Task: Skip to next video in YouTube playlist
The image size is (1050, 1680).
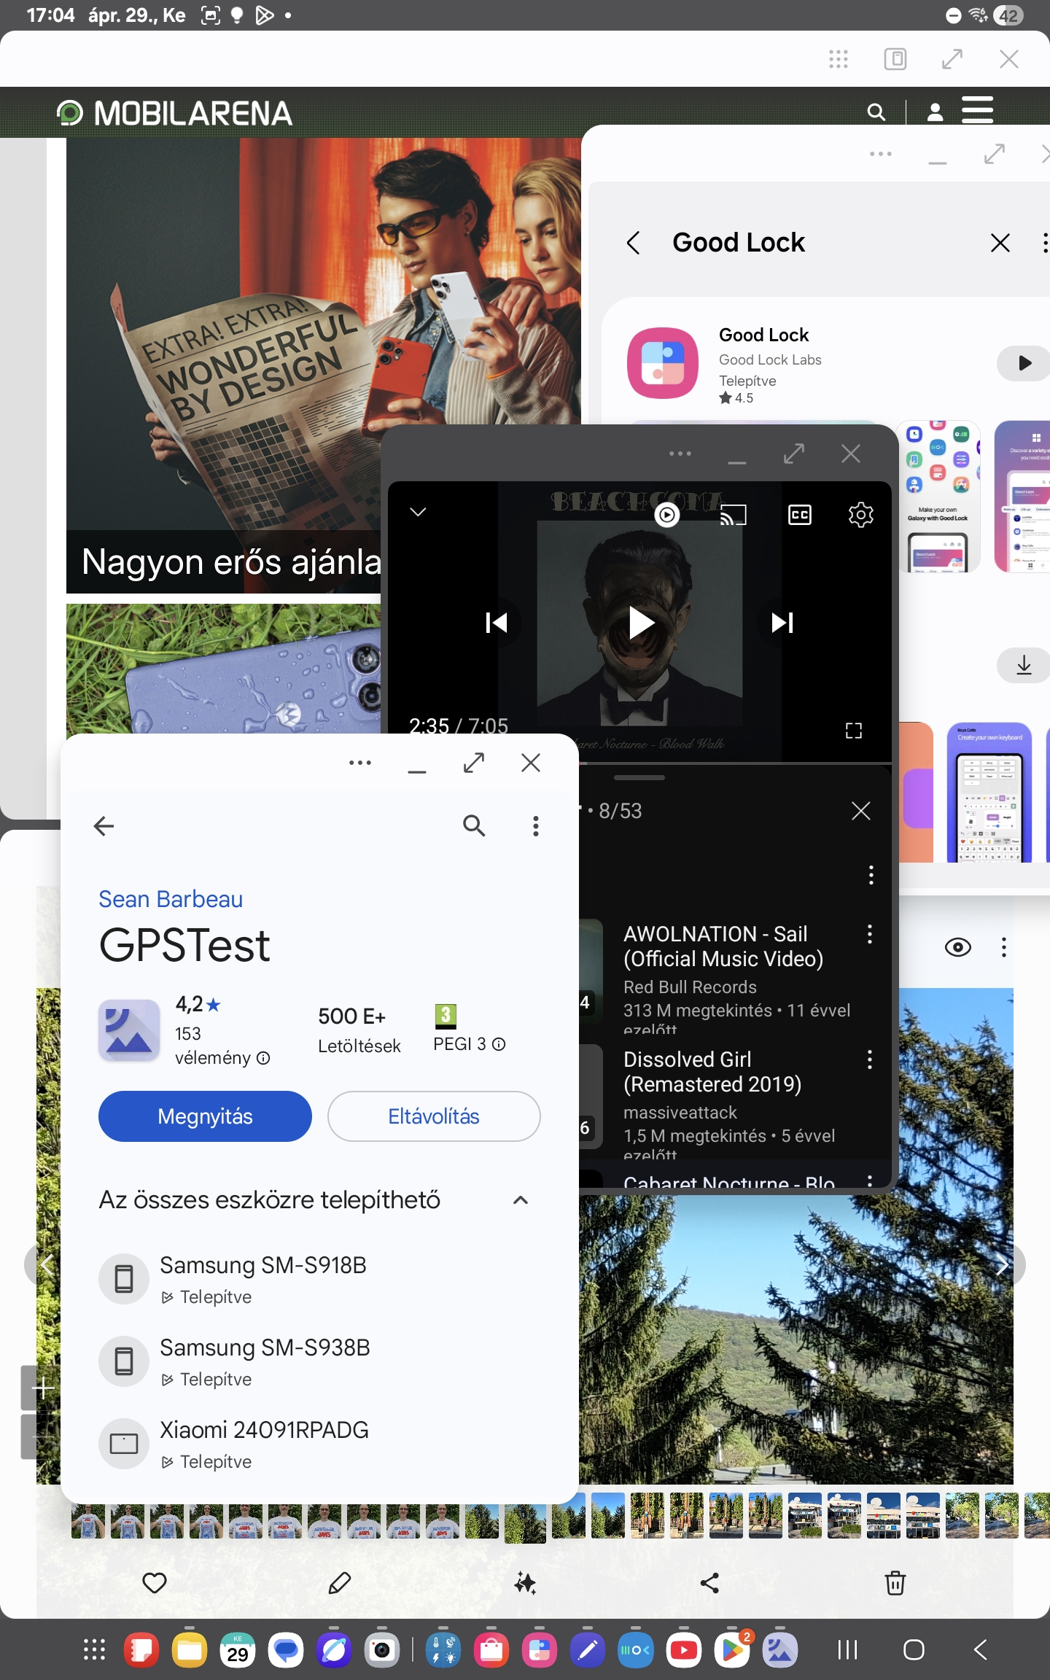Action: [x=782, y=623]
